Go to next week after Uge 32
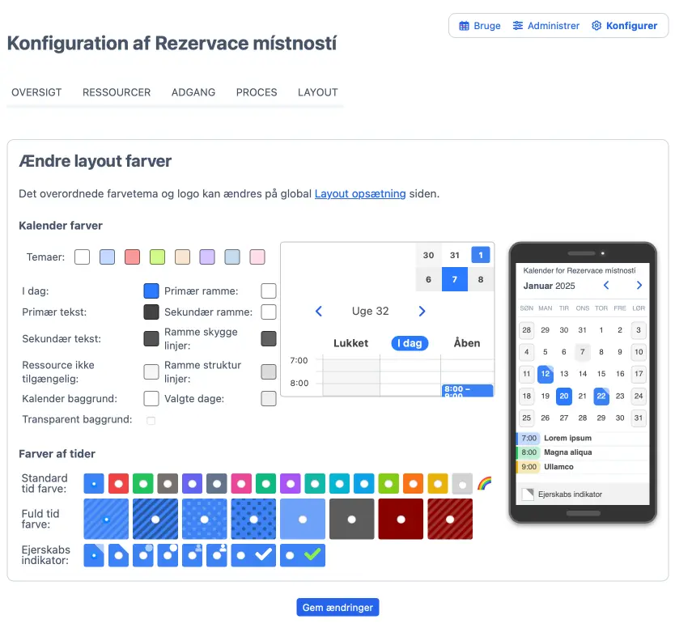The image size is (675, 628). [422, 312]
